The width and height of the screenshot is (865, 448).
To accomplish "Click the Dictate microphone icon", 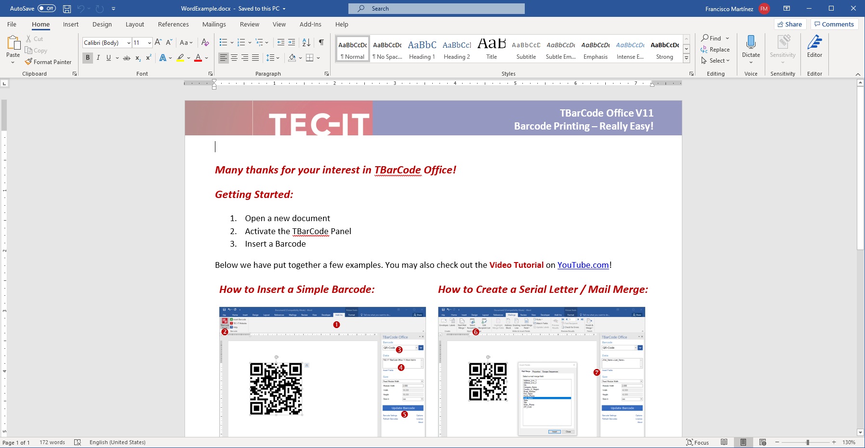I will (751, 42).
